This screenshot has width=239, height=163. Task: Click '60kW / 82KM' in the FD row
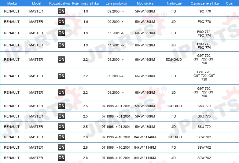coord(145,33)
